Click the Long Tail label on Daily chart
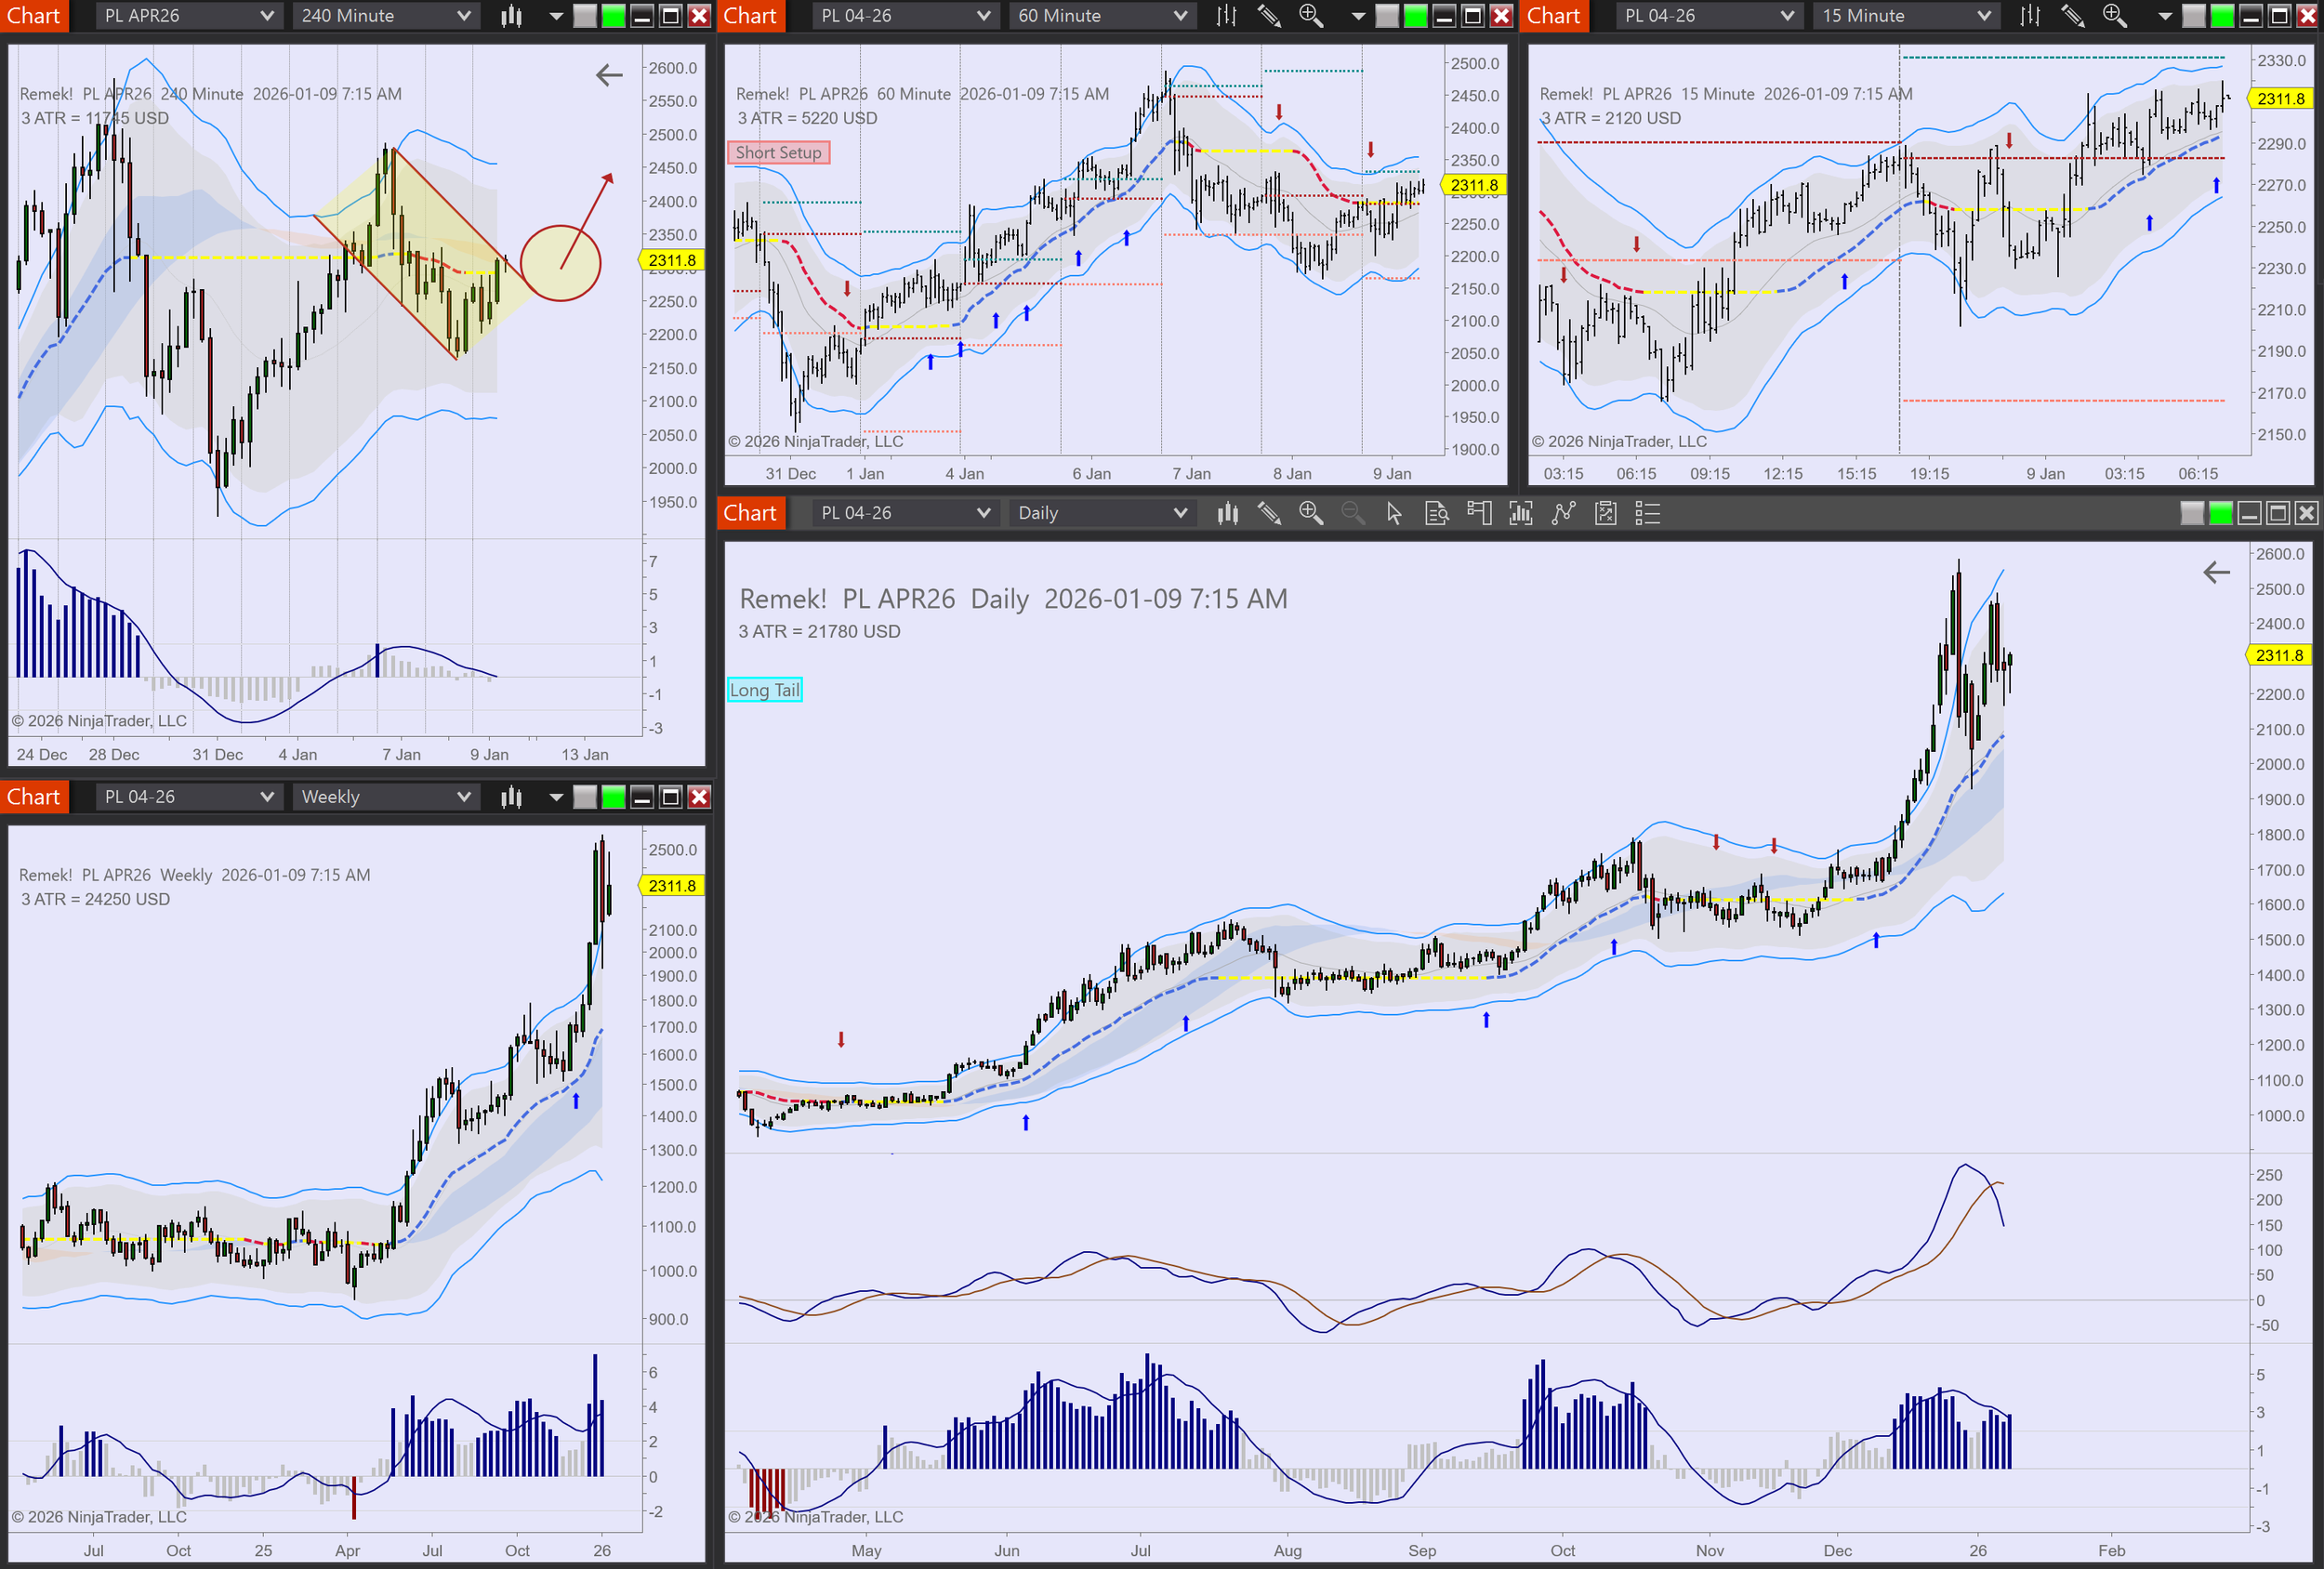The height and width of the screenshot is (1569, 2324). pyautogui.click(x=764, y=690)
